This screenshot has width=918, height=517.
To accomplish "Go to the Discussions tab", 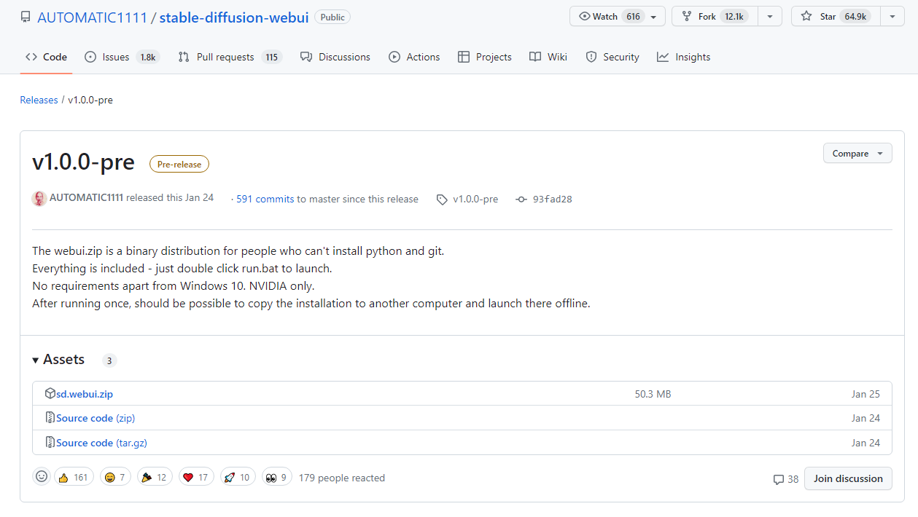I will tap(335, 57).
